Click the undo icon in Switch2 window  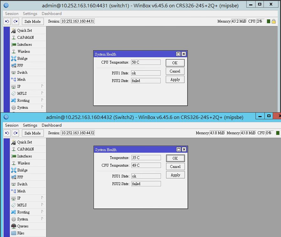click(7, 133)
